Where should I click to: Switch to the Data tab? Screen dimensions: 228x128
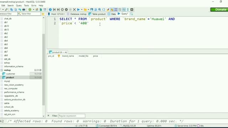[x=112, y=14]
